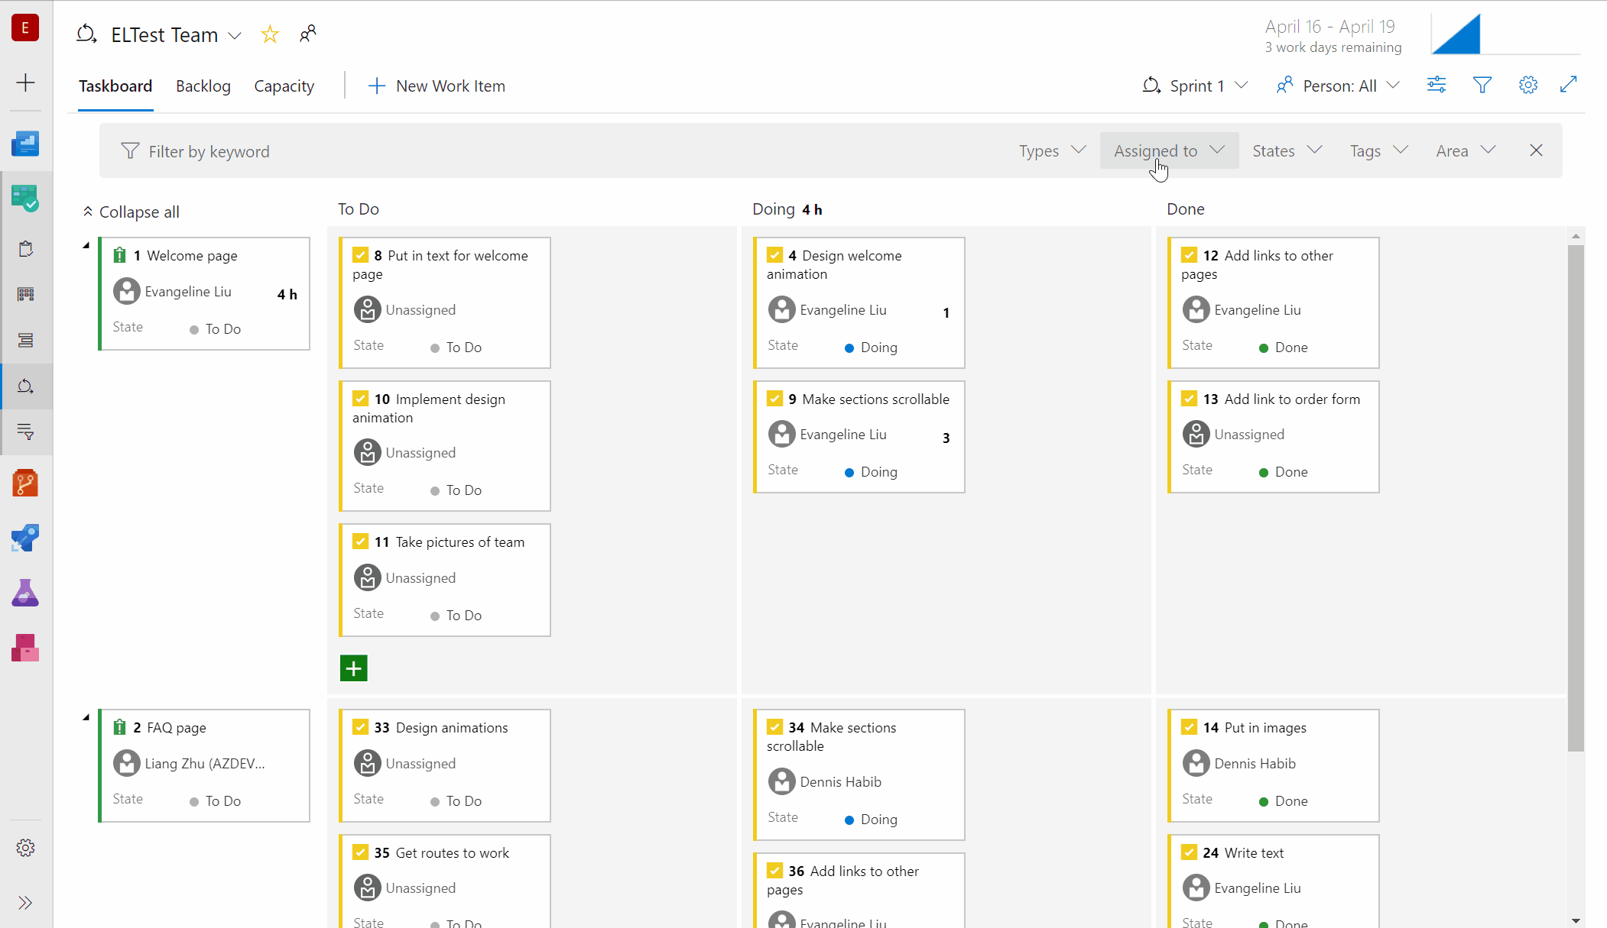Open the filter icon in the top toolbar
The height and width of the screenshot is (928, 1607).
(x=1482, y=85)
